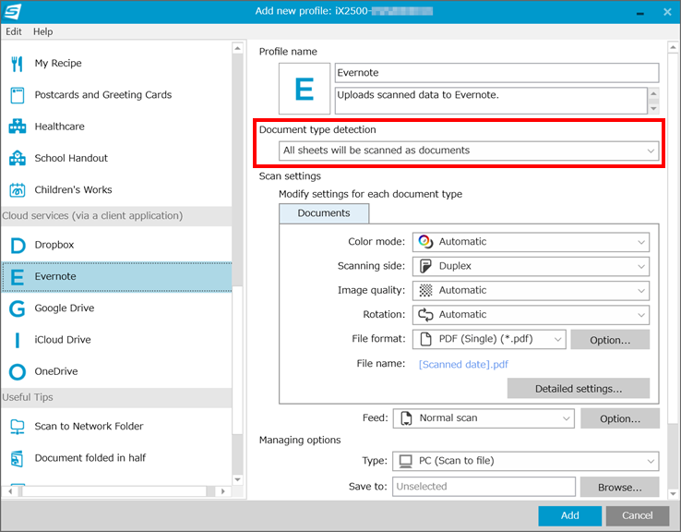Open the Scanned date file name link

point(463,365)
